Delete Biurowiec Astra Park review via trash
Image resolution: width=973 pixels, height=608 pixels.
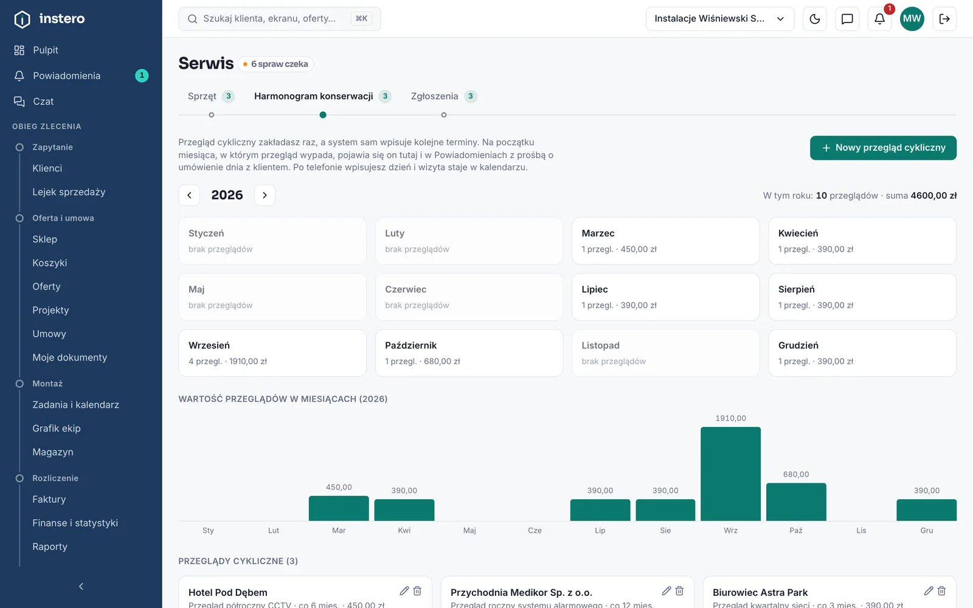[x=941, y=591]
